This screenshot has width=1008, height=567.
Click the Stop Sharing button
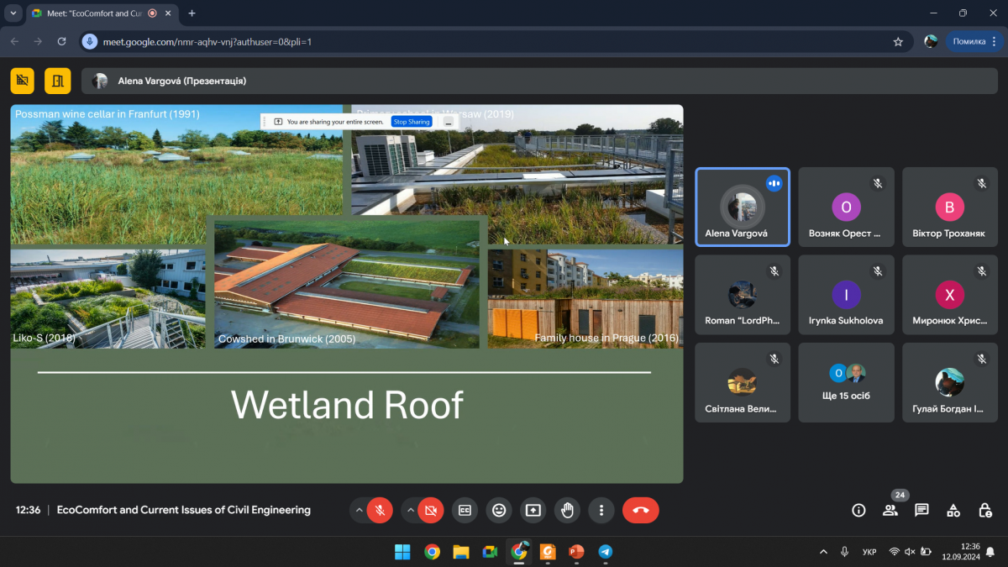(412, 122)
